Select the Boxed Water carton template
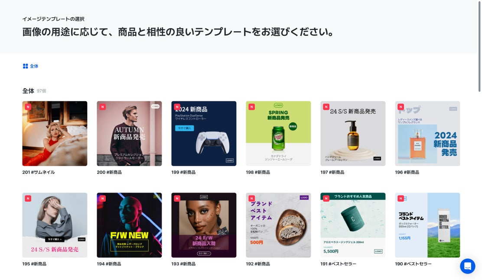 (x=427, y=225)
